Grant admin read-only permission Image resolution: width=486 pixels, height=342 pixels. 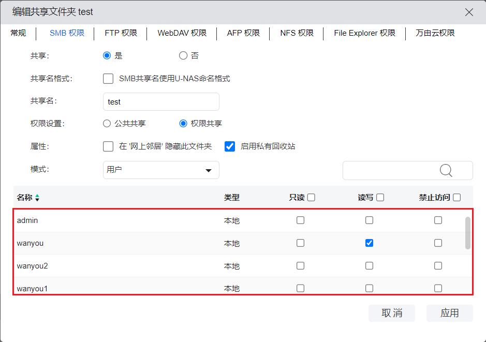[x=300, y=220]
